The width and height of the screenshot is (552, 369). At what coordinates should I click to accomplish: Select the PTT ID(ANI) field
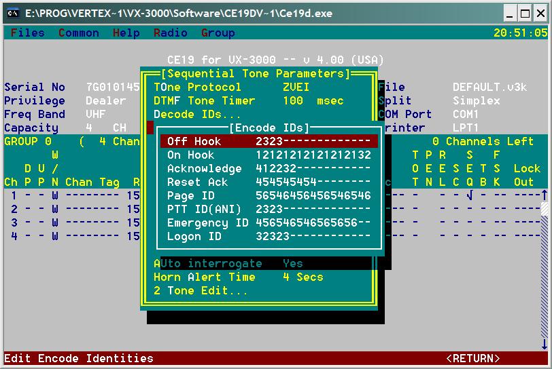[x=269, y=209]
